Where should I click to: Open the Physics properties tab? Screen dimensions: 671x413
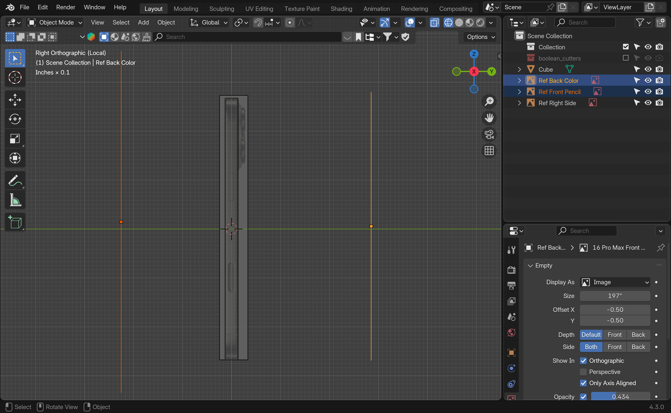pos(512,368)
